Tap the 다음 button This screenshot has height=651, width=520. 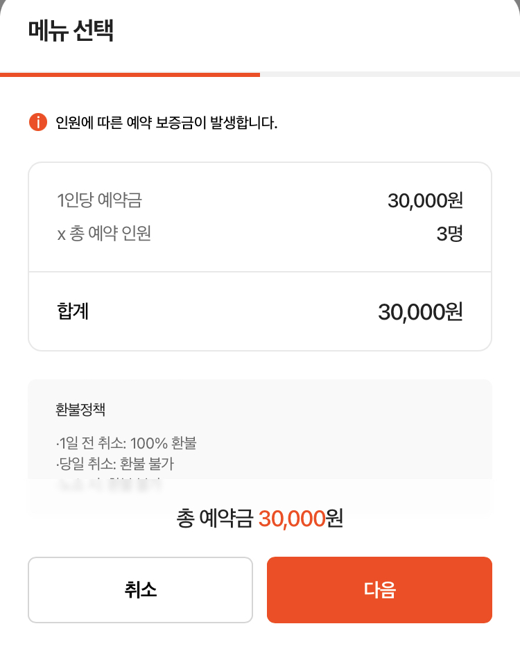pyautogui.click(x=379, y=589)
